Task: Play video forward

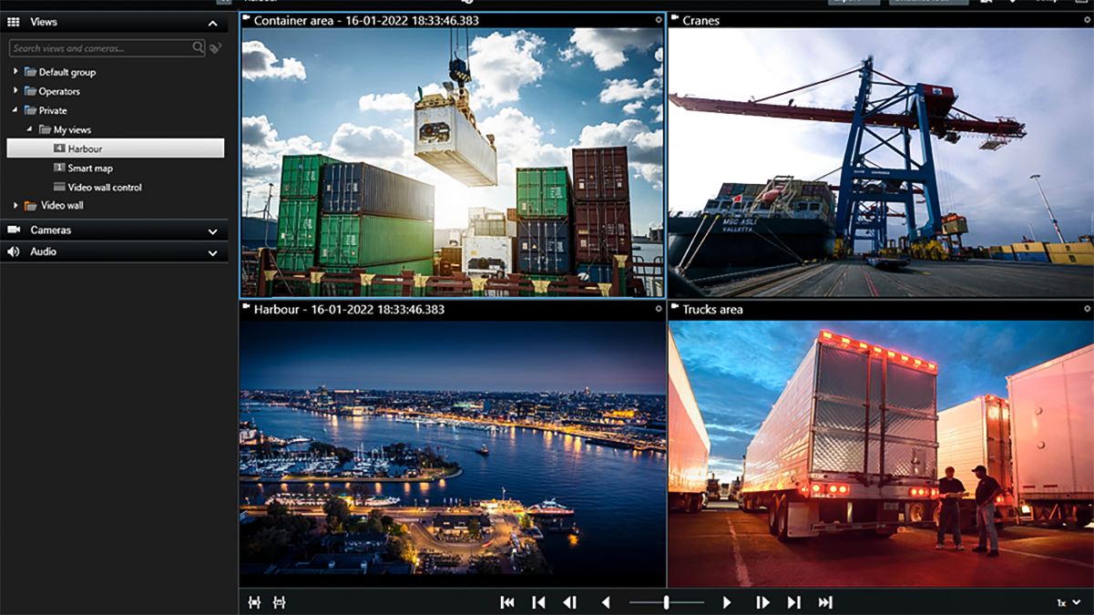Action: (727, 602)
